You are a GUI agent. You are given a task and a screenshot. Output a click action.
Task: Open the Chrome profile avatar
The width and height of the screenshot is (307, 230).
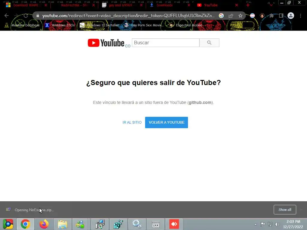(291, 16)
